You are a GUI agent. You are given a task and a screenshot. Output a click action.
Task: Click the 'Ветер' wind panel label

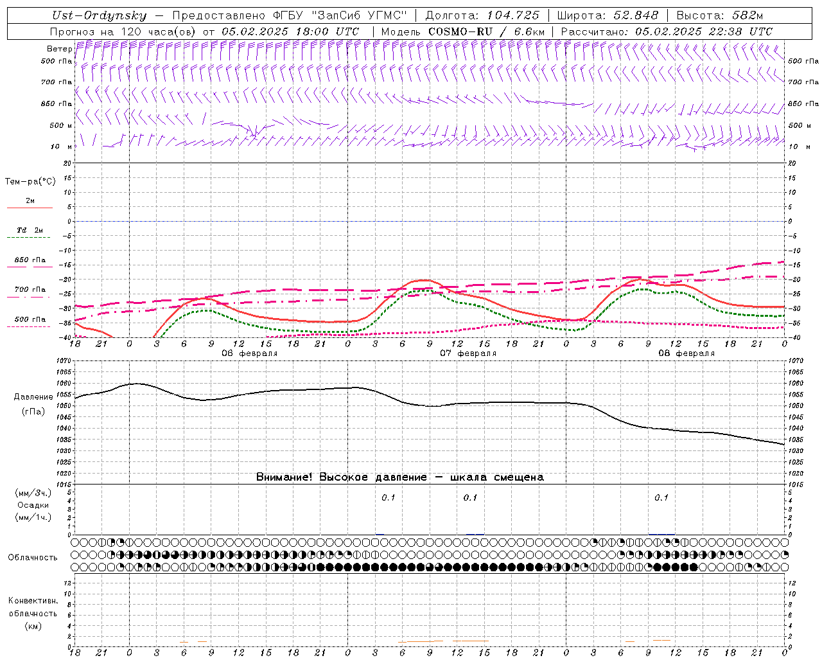tap(59, 49)
